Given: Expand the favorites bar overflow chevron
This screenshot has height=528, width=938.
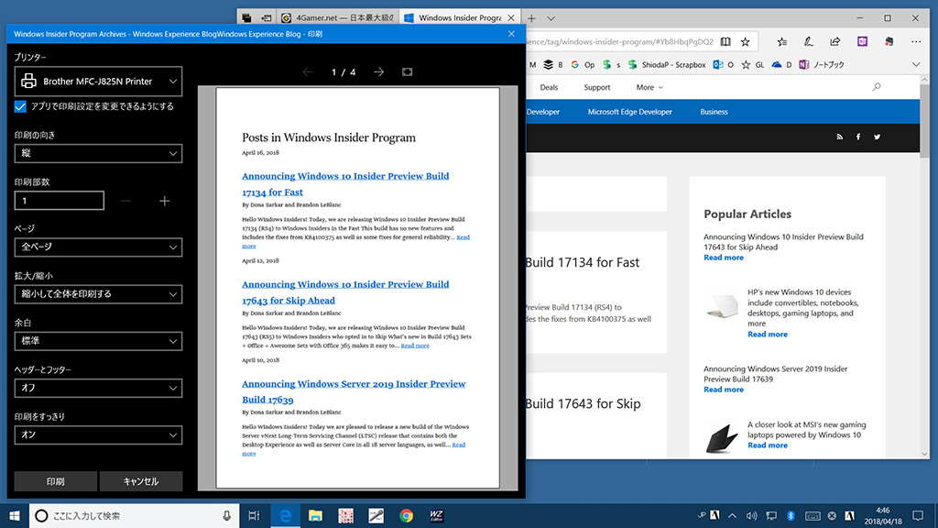Looking at the screenshot, I should [916, 65].
